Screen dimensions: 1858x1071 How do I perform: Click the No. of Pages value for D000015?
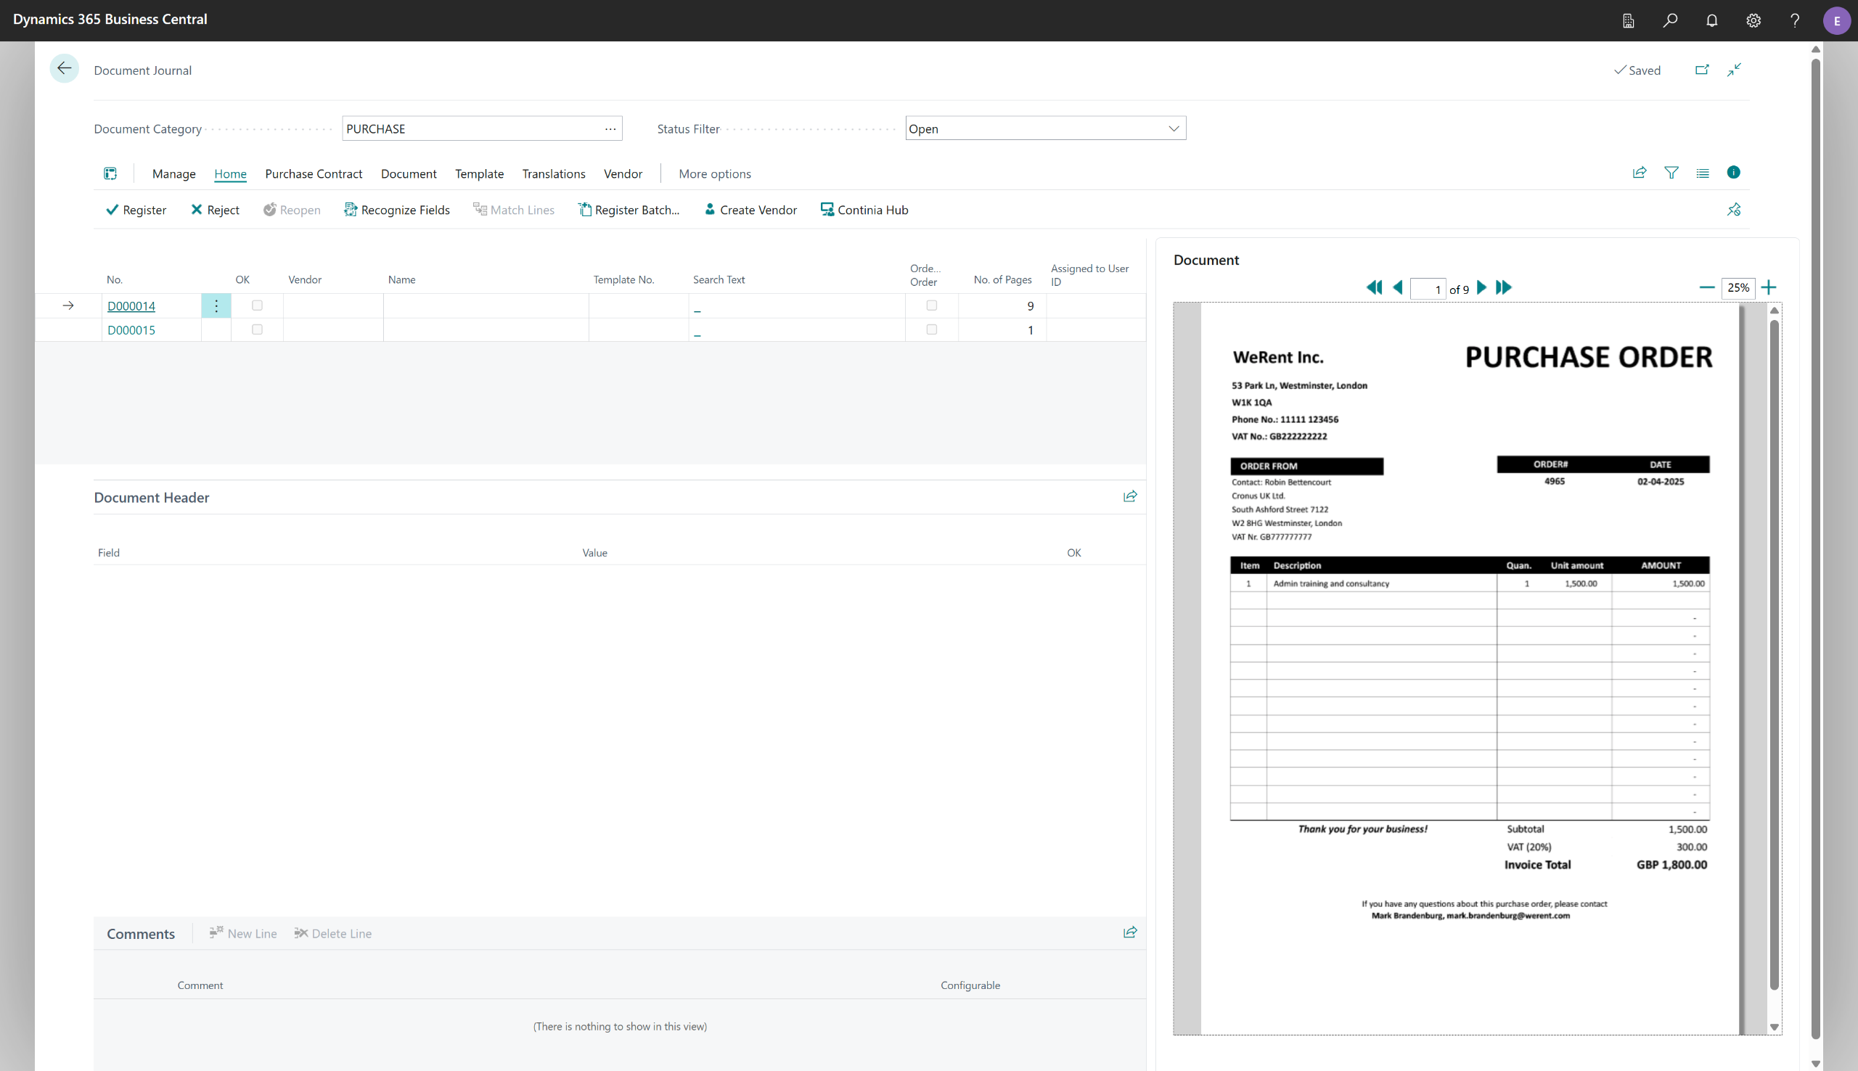tap(1030, 330)
